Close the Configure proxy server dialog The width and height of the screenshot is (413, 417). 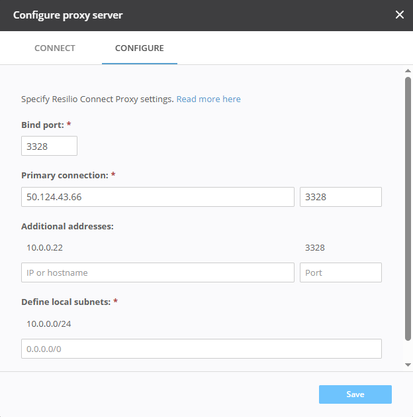[x=399, y=15]
